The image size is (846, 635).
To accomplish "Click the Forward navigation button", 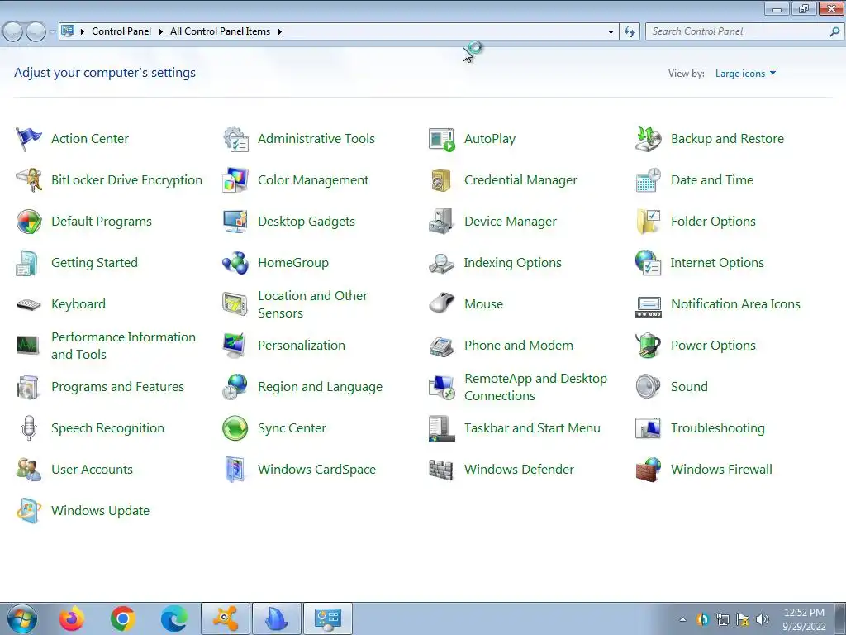I will tap(36, 32).
